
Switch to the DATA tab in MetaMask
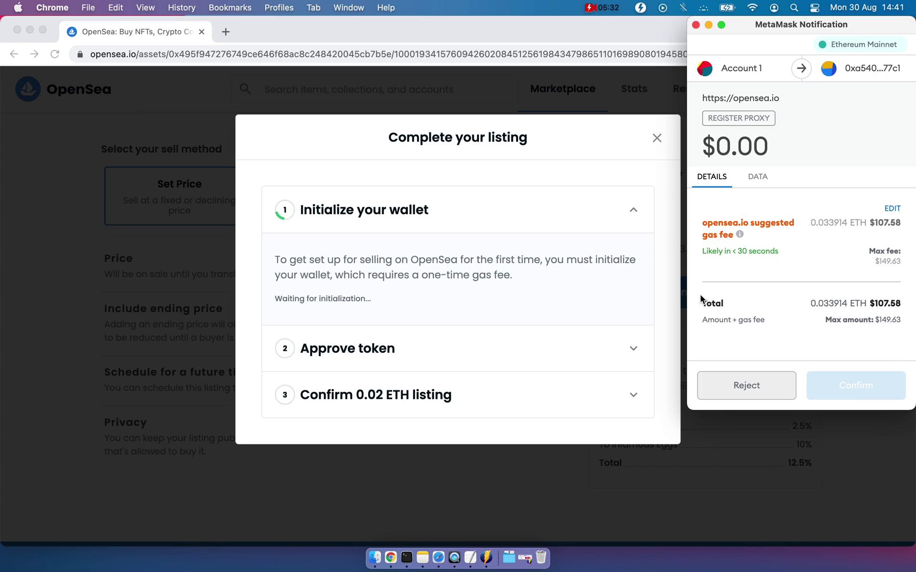coord(758,176)
